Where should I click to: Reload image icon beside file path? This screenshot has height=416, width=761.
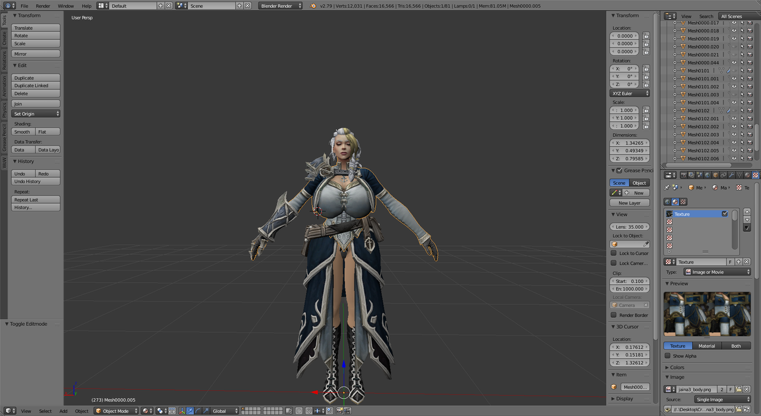coord(747,409)
